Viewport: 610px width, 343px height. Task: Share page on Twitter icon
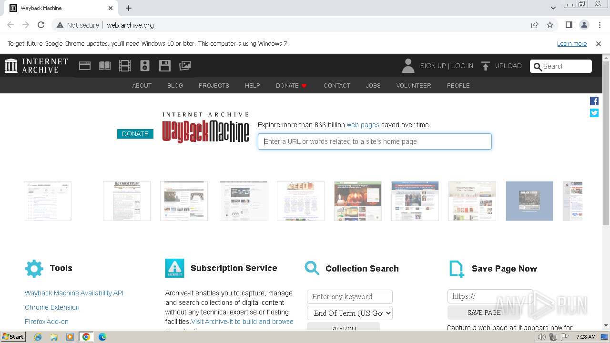coord(594,113)
